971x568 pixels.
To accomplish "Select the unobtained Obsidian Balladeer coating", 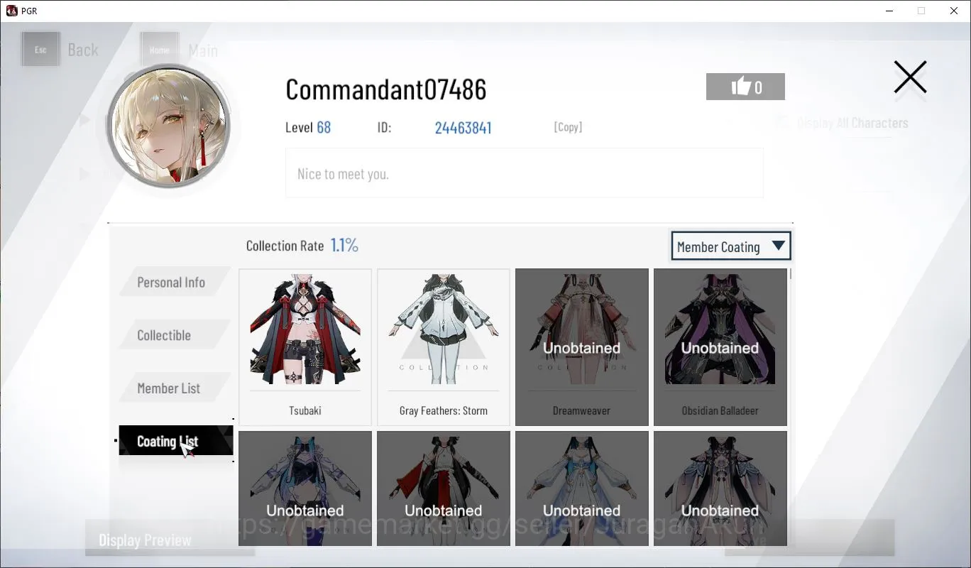I will 720,346.
